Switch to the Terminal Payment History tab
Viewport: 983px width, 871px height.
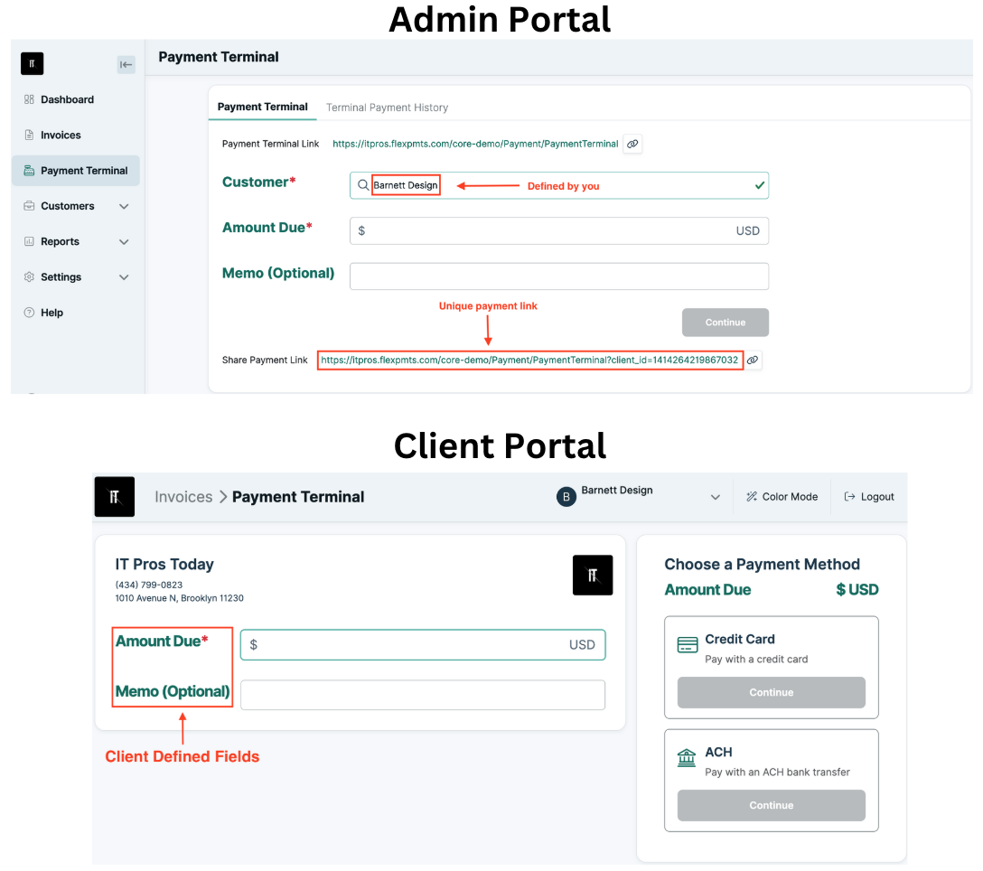tap(387, 107)
